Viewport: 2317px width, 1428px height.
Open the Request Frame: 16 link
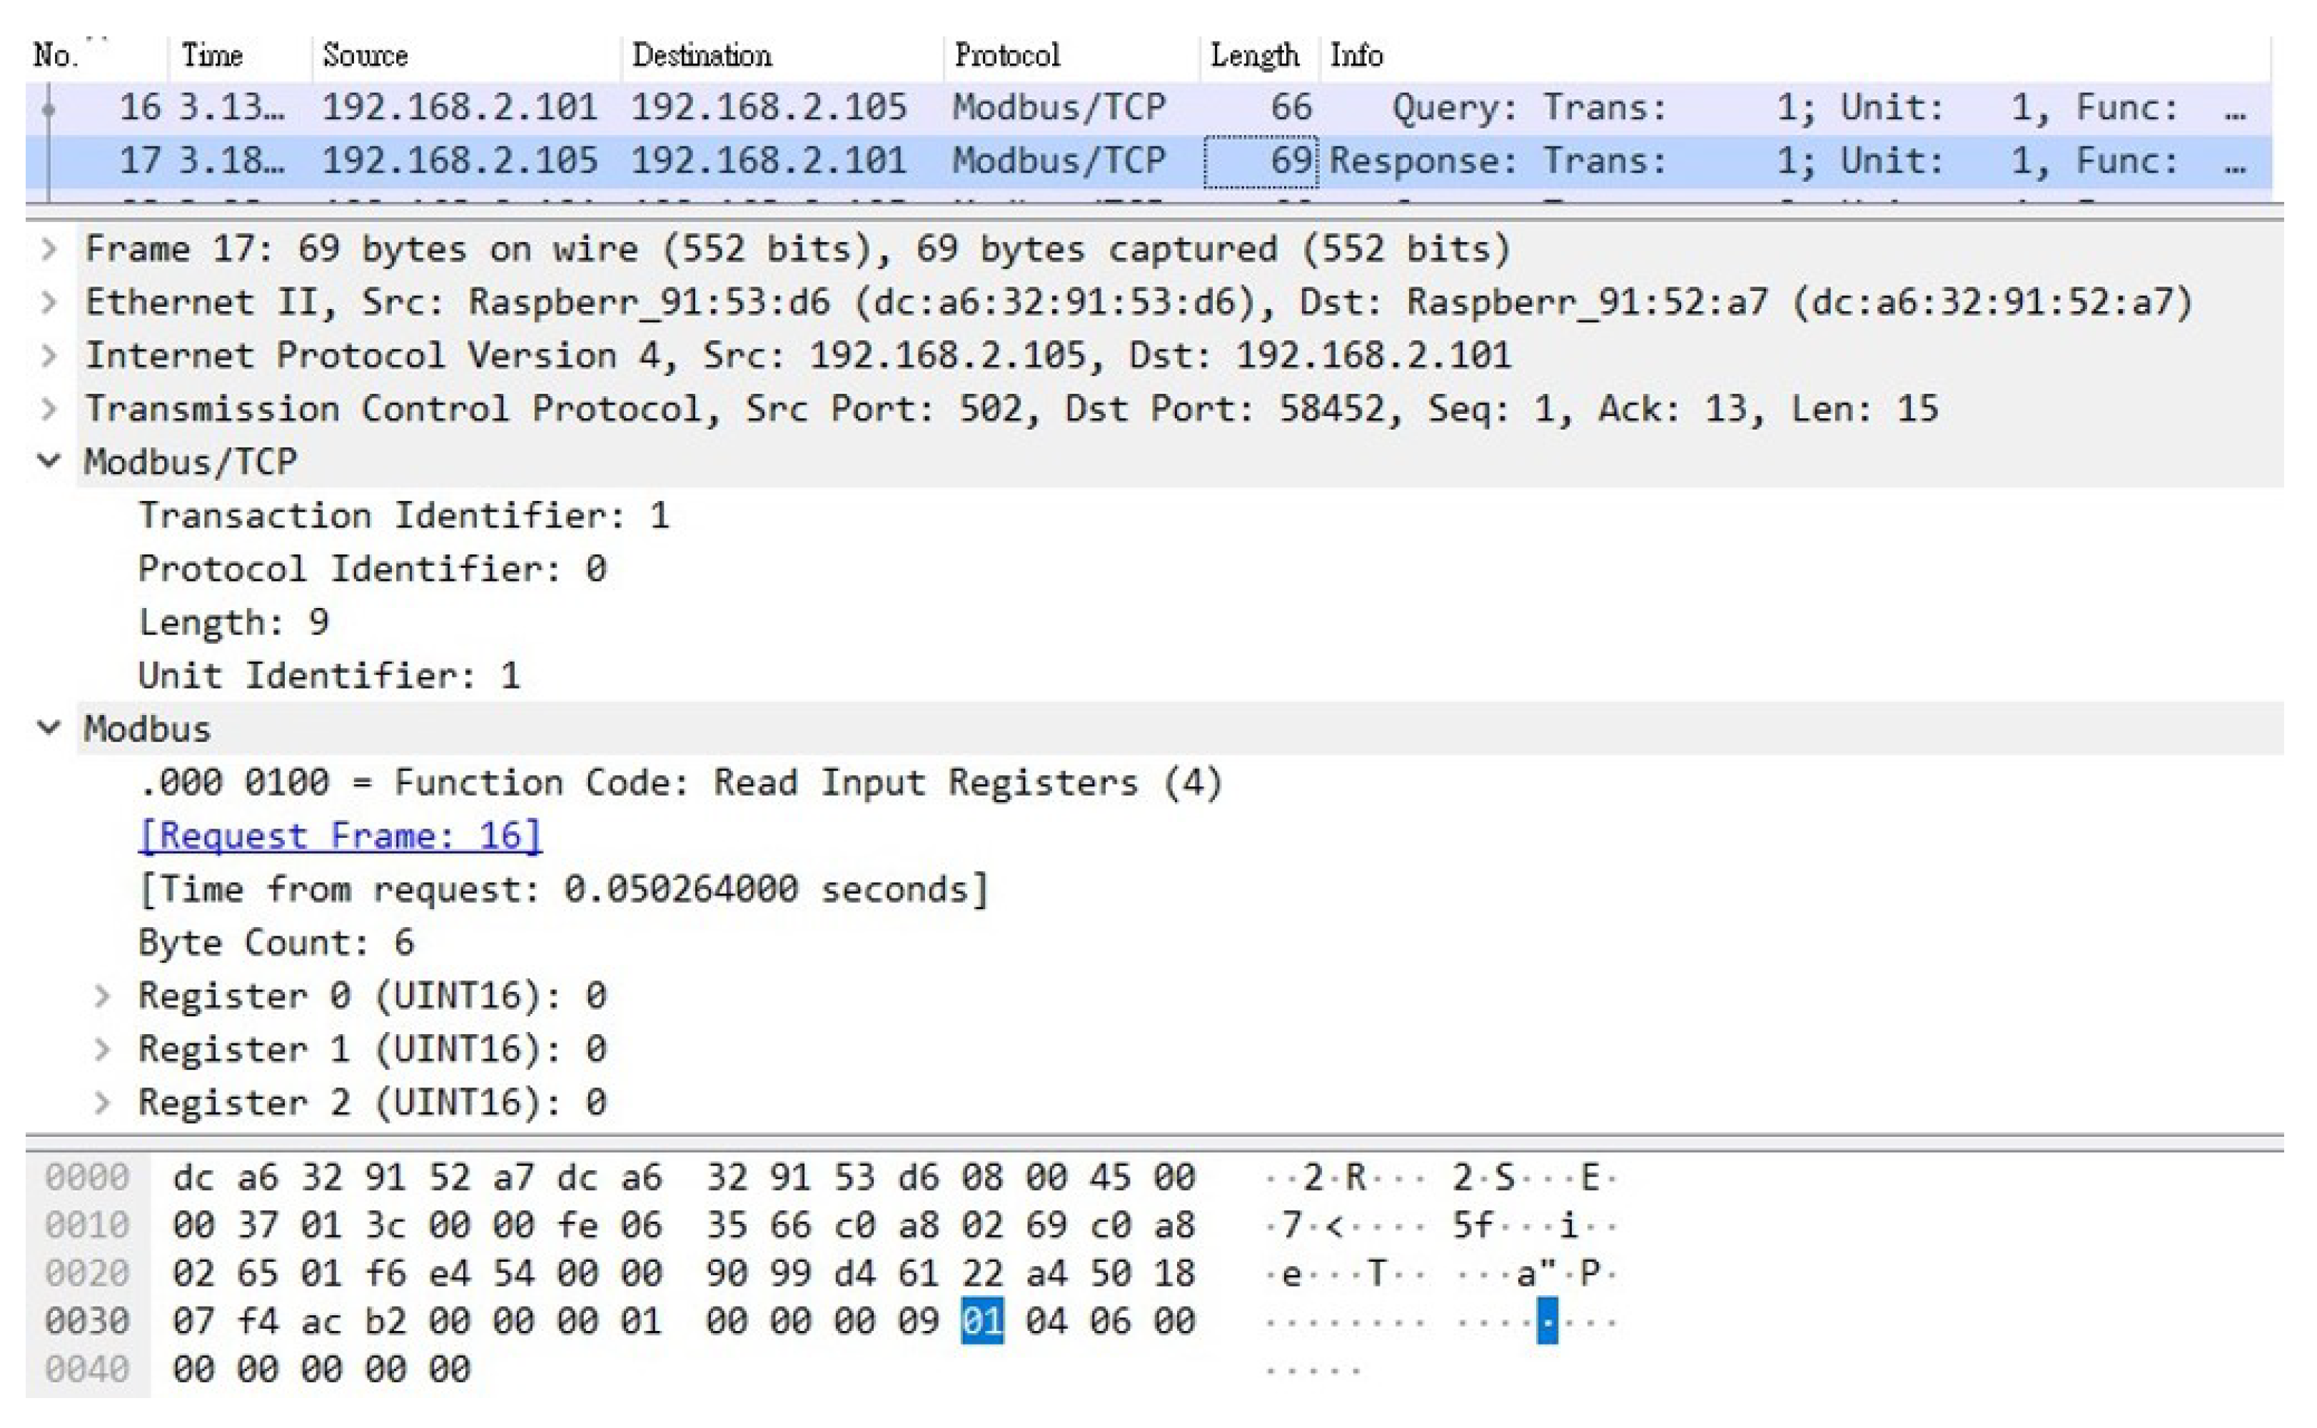click(x=340, y=836)
